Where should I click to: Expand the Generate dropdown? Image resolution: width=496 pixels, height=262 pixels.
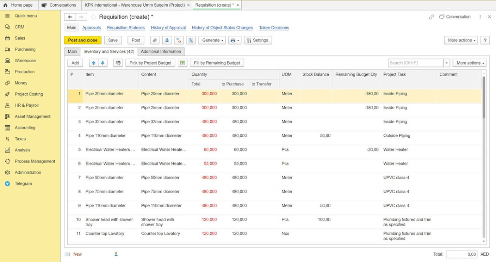pos(212,40)
